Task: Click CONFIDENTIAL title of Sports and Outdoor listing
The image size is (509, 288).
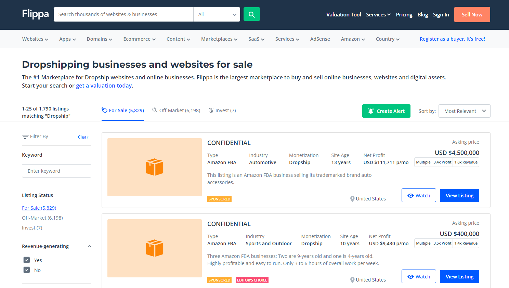Action: pos(229,224)
